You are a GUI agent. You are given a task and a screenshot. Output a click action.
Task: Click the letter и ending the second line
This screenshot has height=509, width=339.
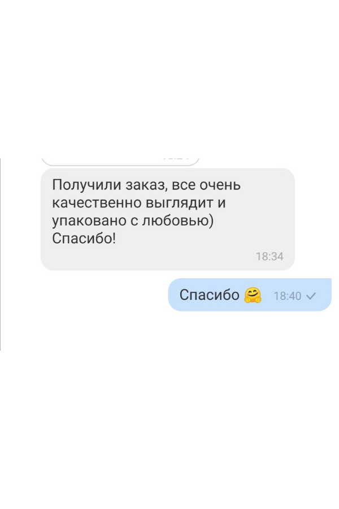[221, 203]
